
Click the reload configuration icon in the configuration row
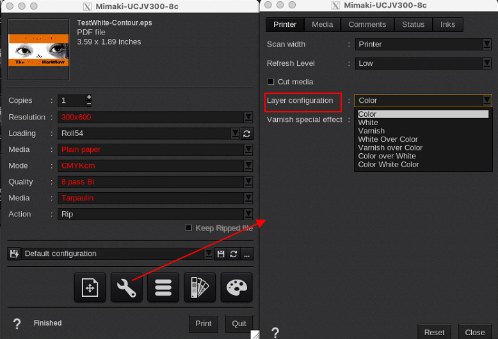234,254
